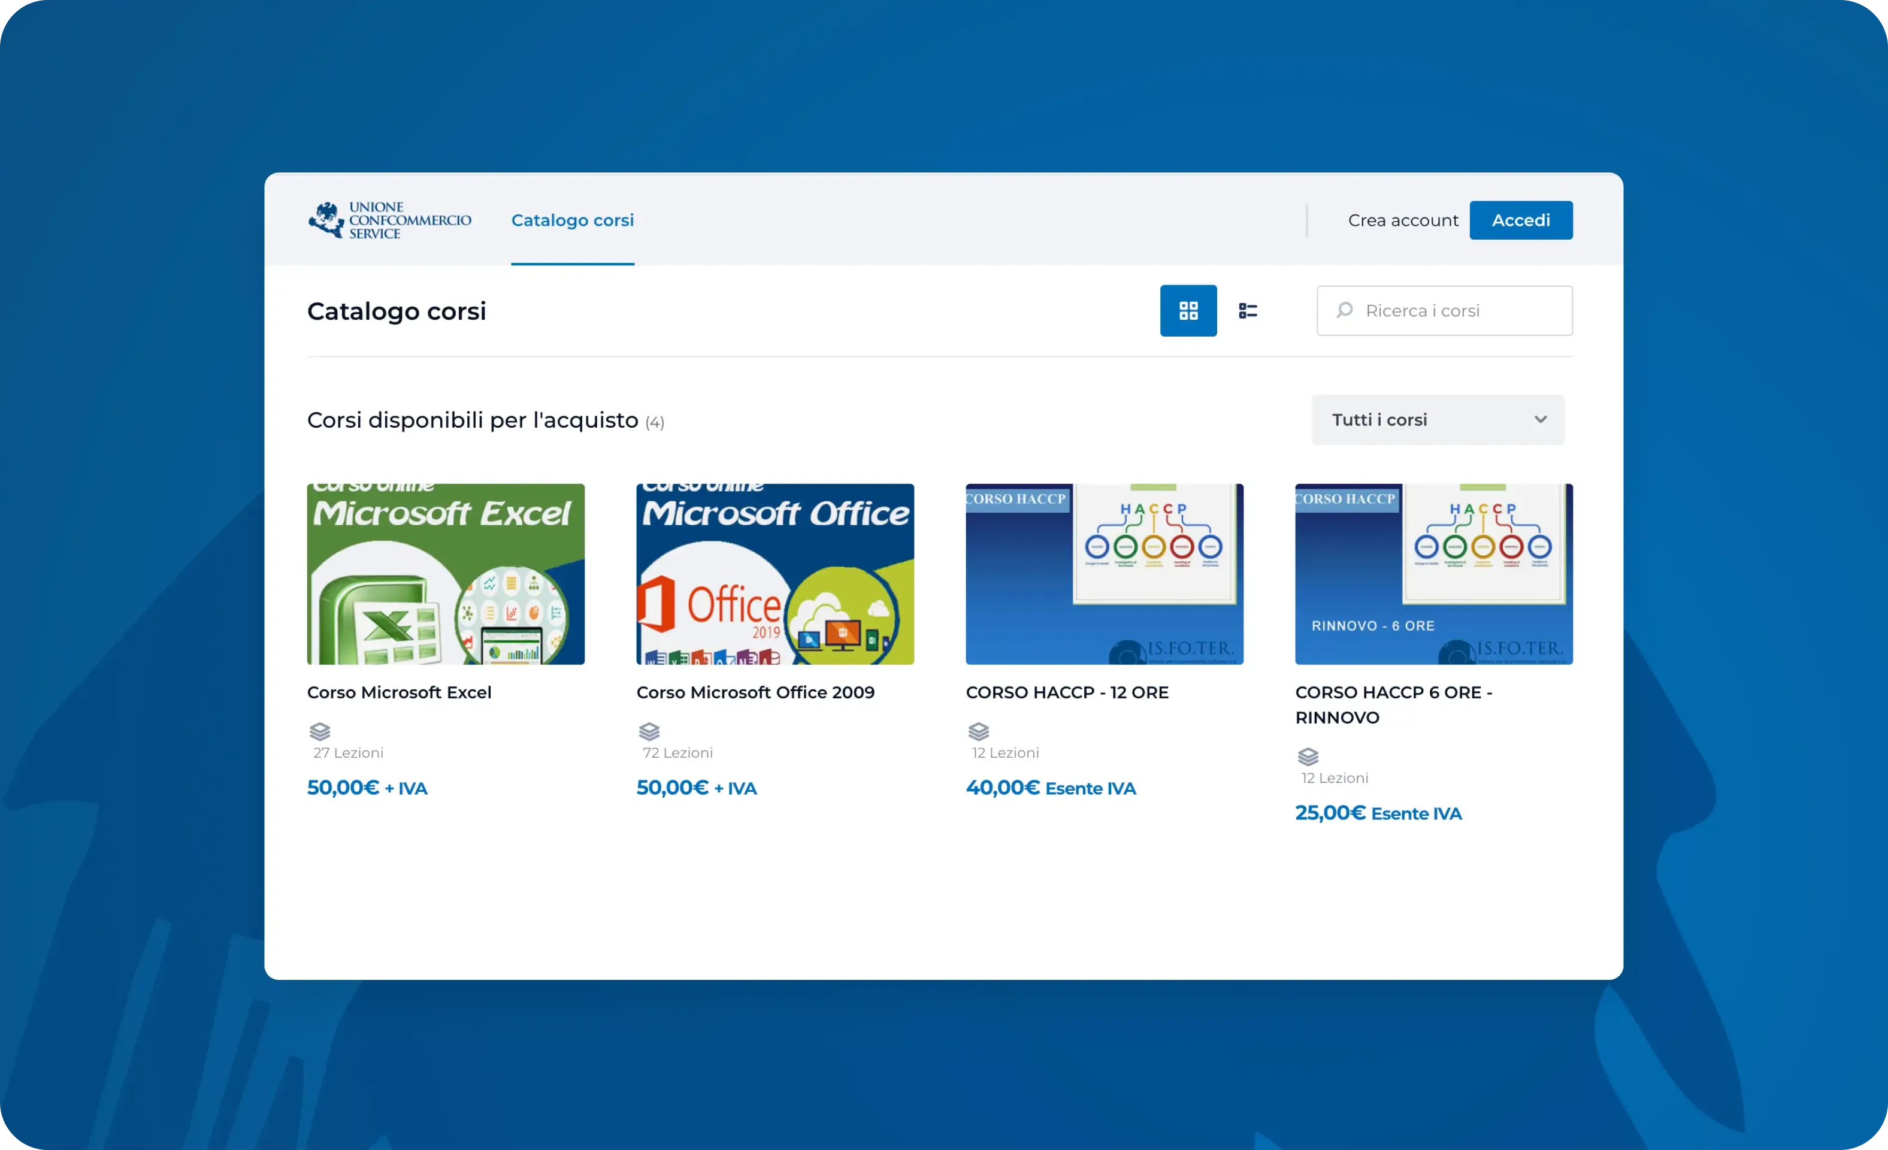The height and width of the screenshot is (1150, 1888).
Task: Click the chevron arrow in course filter
Action: pos(1540,420)
